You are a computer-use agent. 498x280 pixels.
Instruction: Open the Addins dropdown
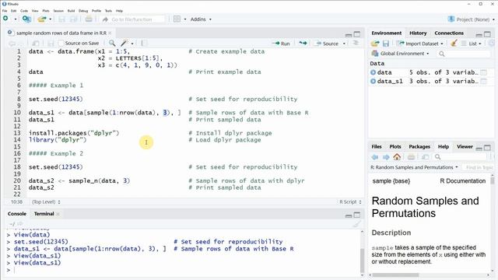coord(201,19)
